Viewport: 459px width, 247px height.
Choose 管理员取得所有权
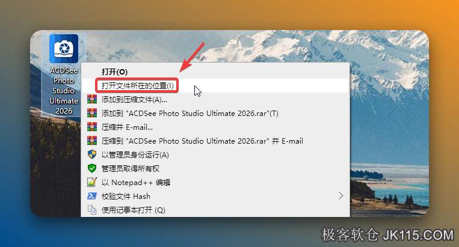215,169
